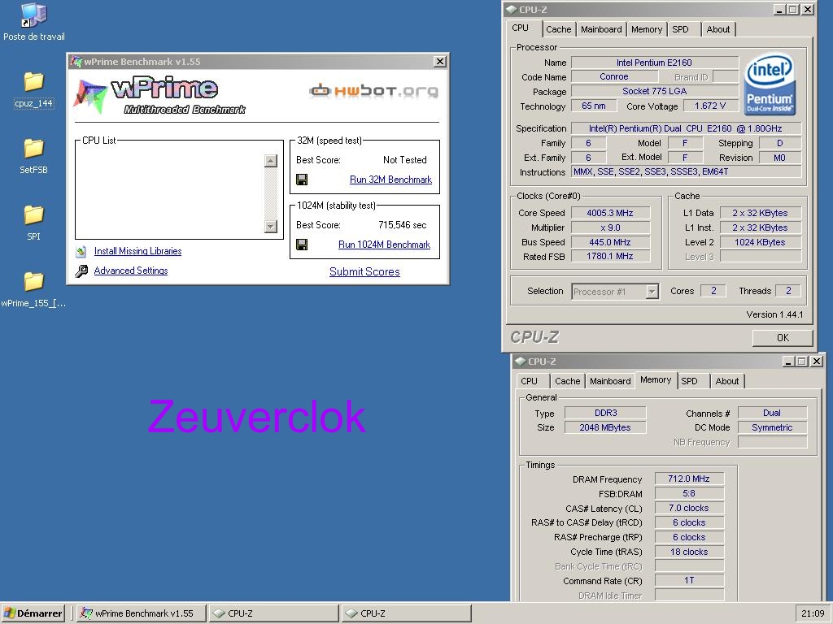Select Memory tab in lower CPU-Z window

coord(656,380)
